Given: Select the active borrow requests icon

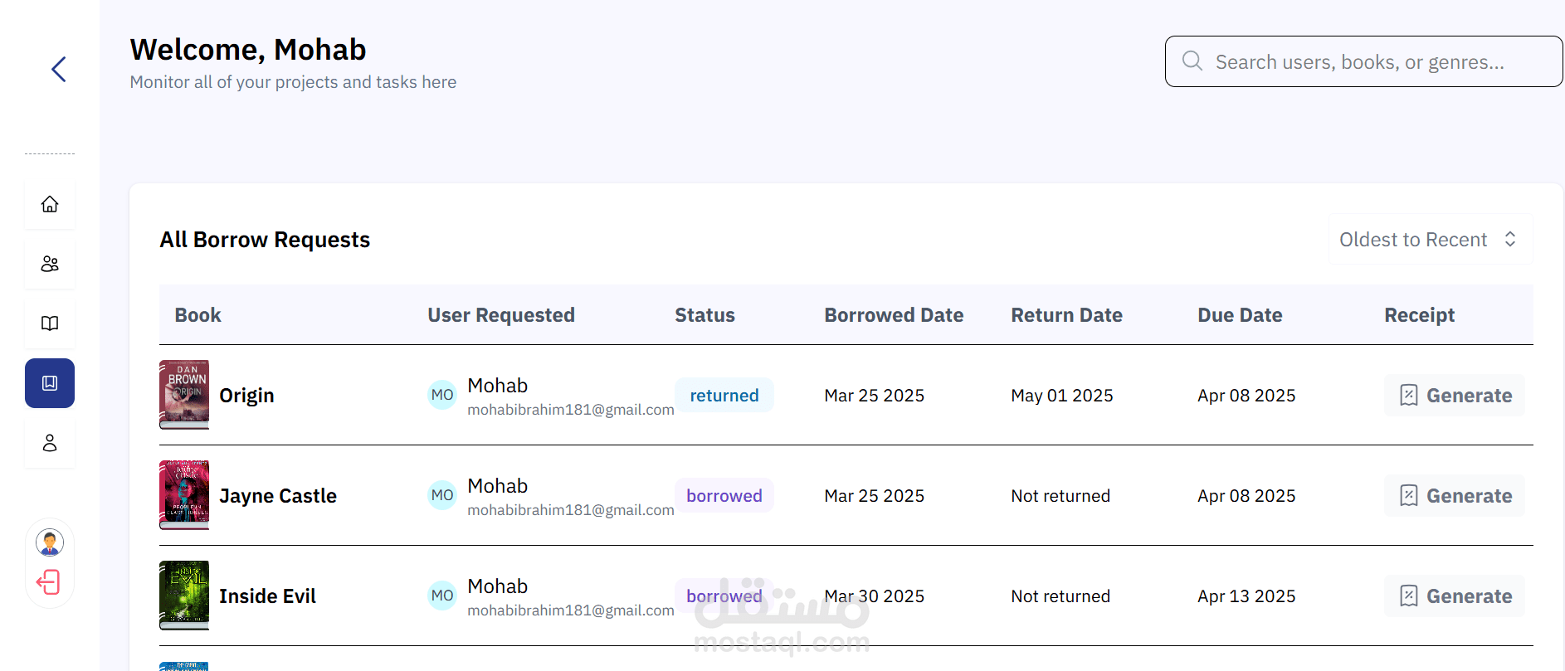Looking at the screenshot, I should [50, 383].
